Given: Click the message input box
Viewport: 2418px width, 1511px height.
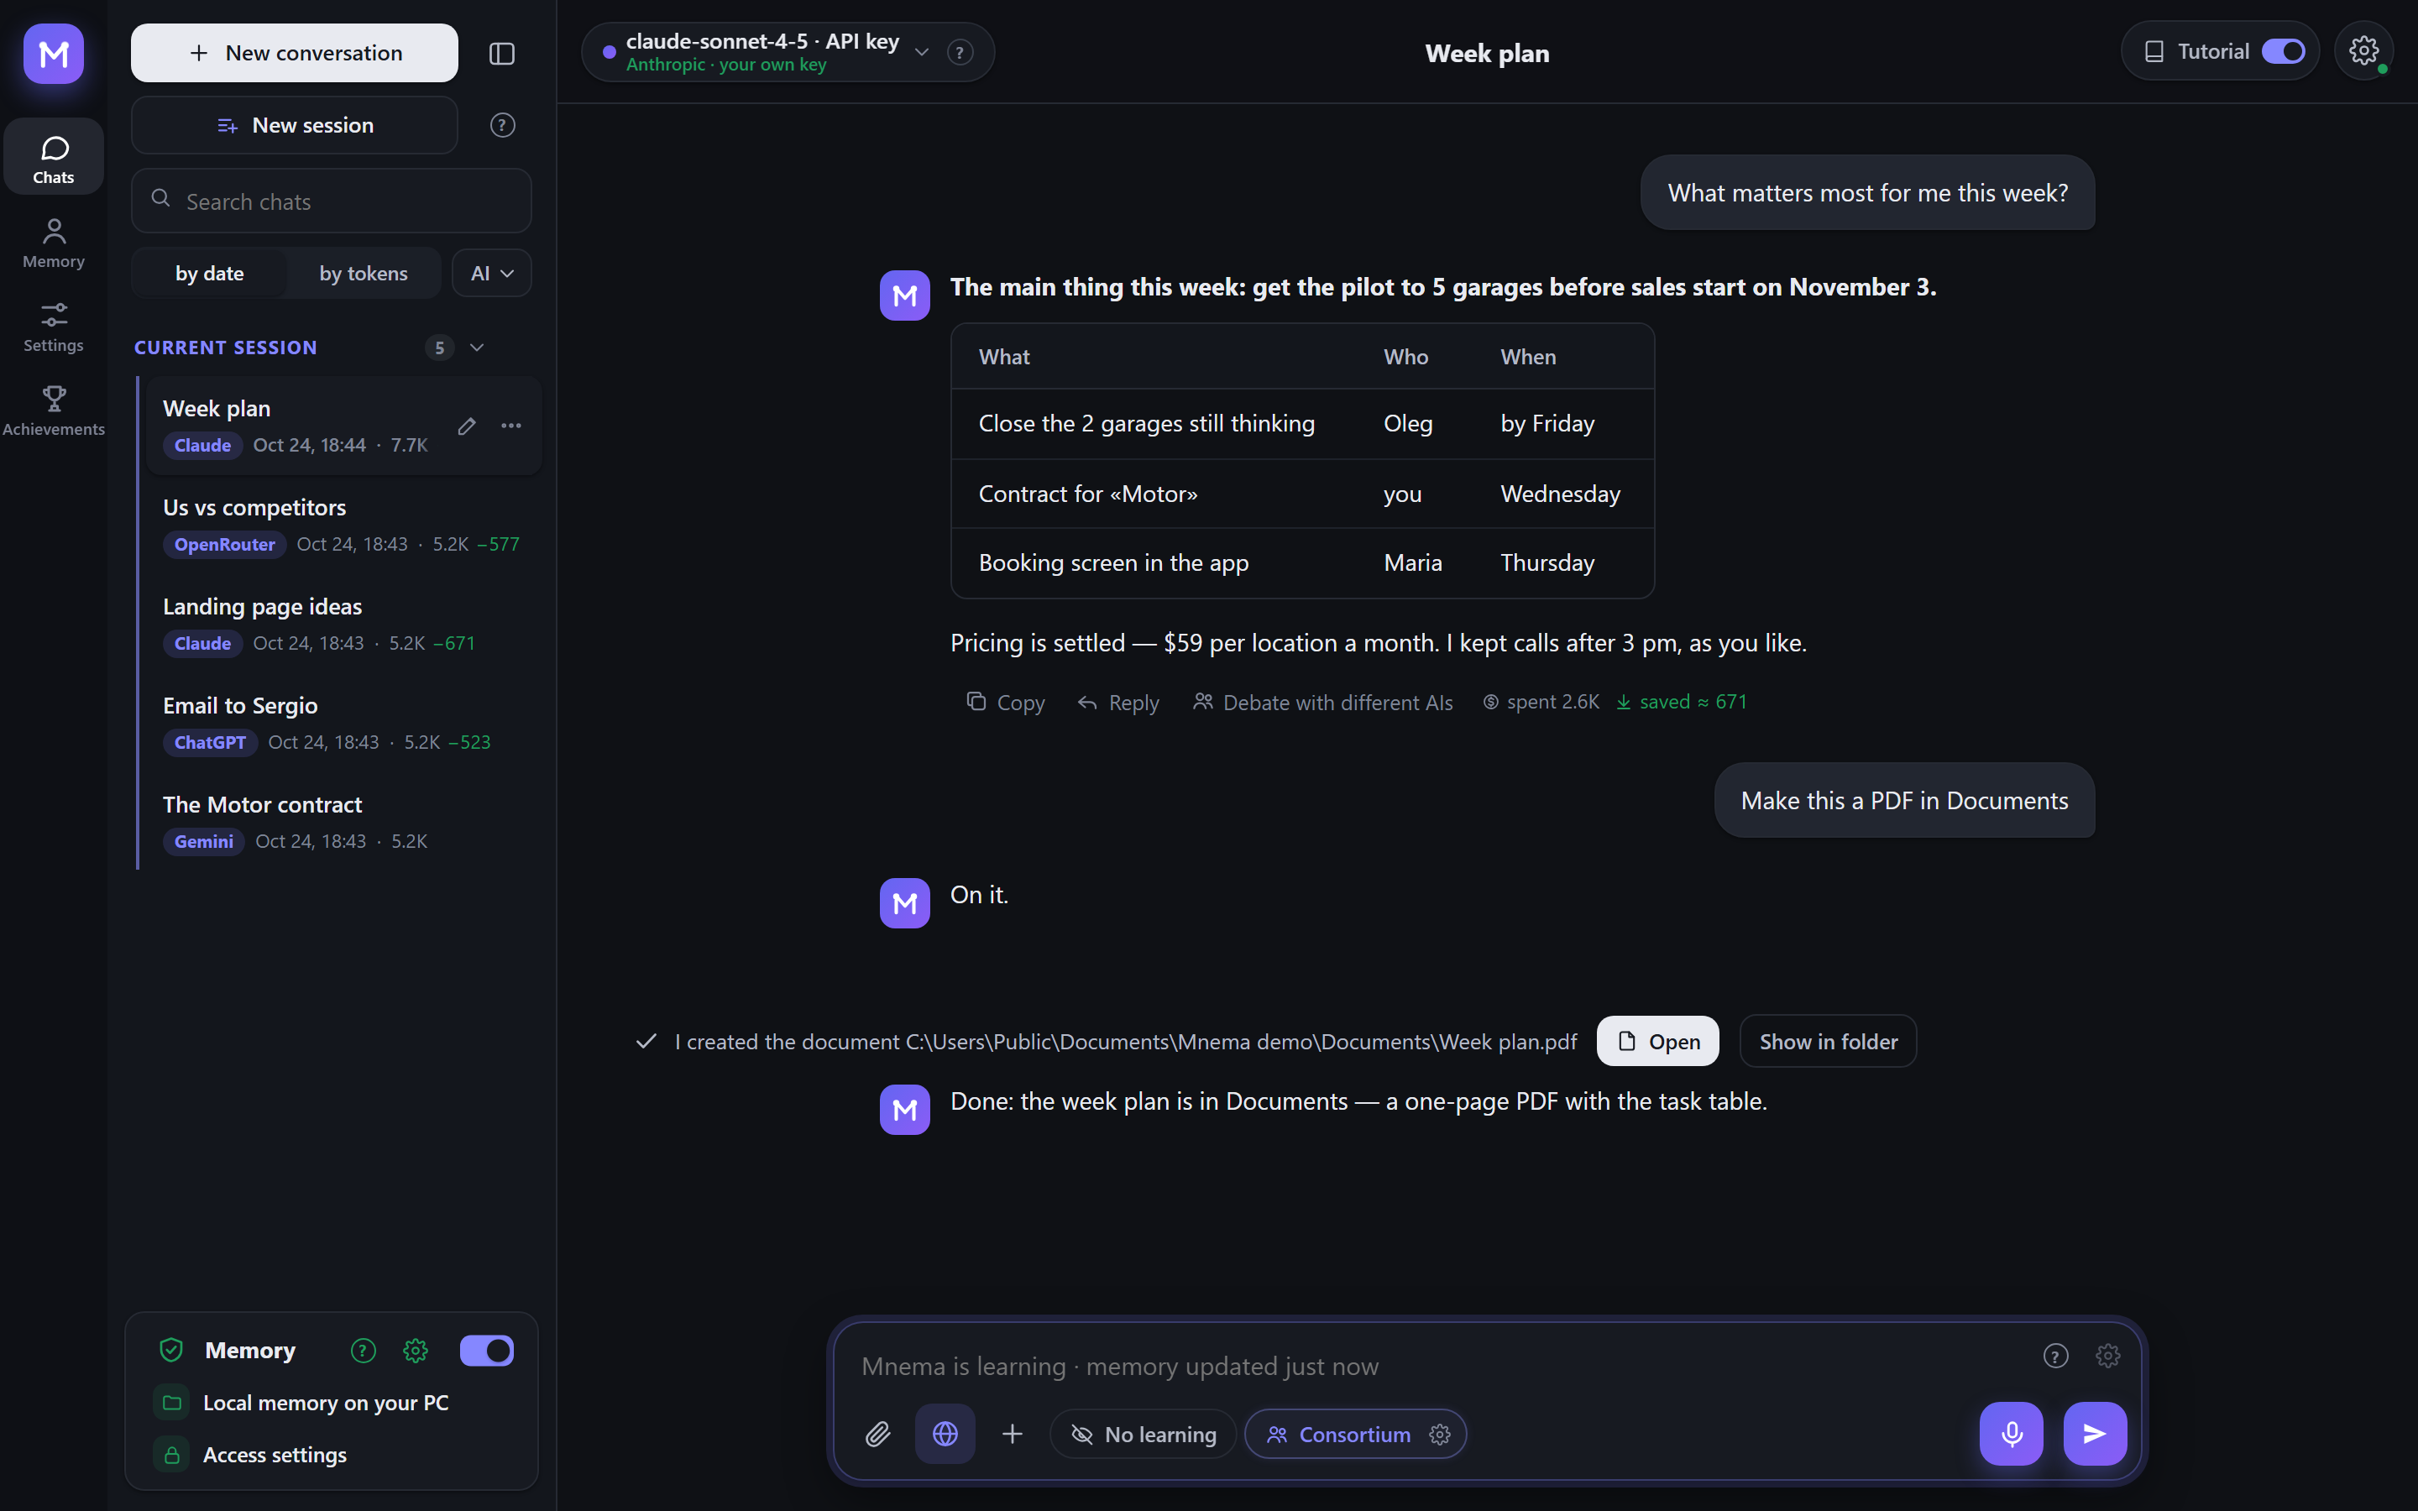Looking at the screenshot, I should tap(1439, 1366).
